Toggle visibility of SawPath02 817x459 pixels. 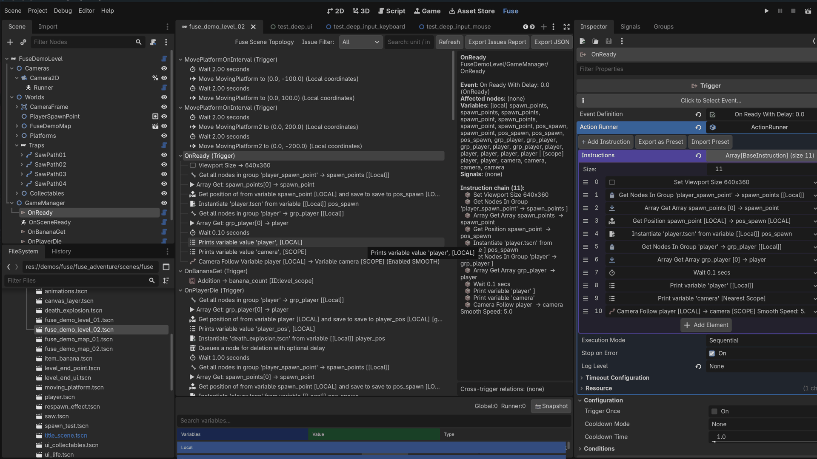click(164, 164)
